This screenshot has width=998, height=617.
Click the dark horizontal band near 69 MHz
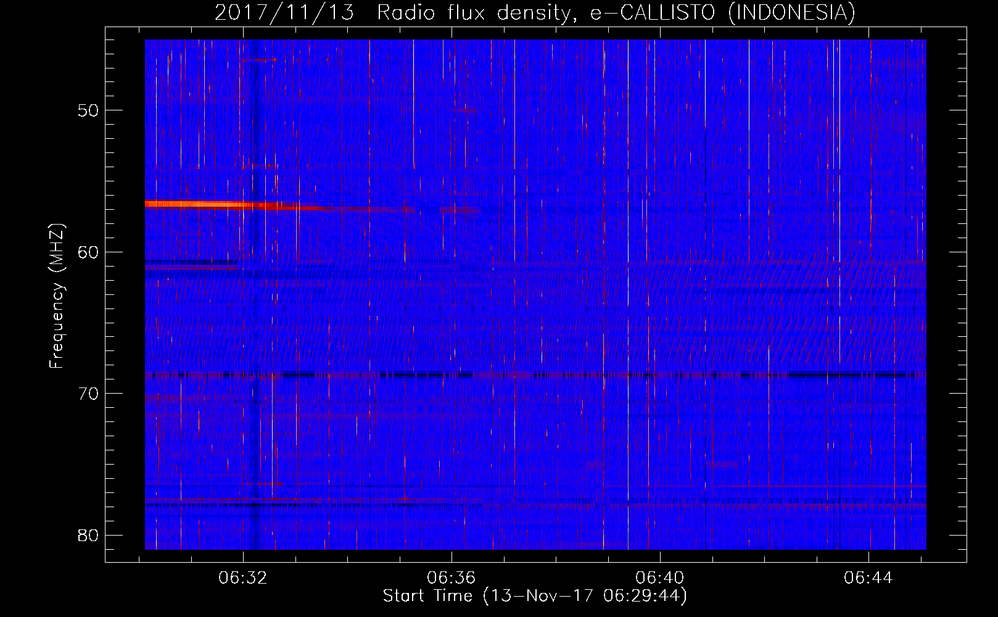(535, 375)
